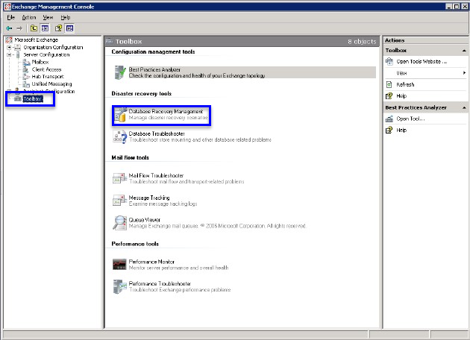The width and height of the screenshot is (470, 340).
Task: Click the Unified Messaging node icon
Action: point(26,84)
